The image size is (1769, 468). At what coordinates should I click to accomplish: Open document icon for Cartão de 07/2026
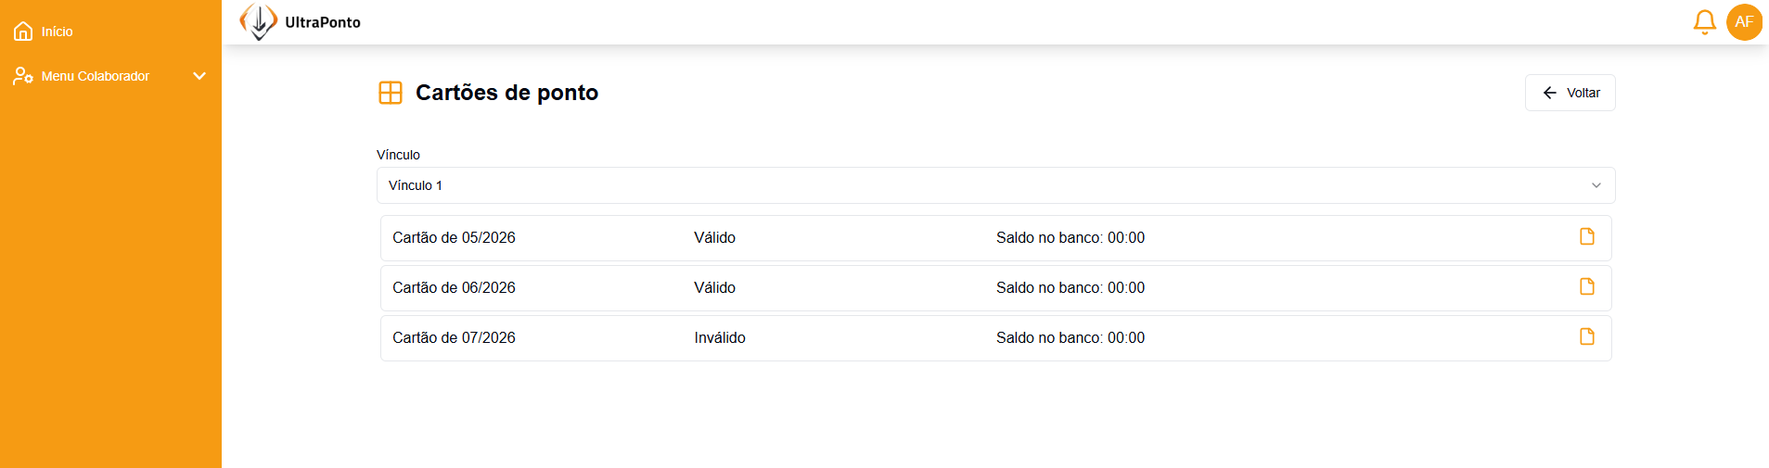pos(1587,337)
